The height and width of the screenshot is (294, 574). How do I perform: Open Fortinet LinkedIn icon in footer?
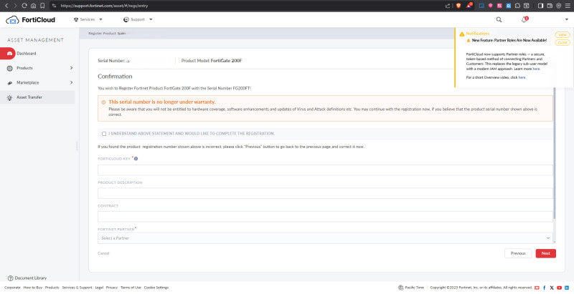tap(567, 288)
